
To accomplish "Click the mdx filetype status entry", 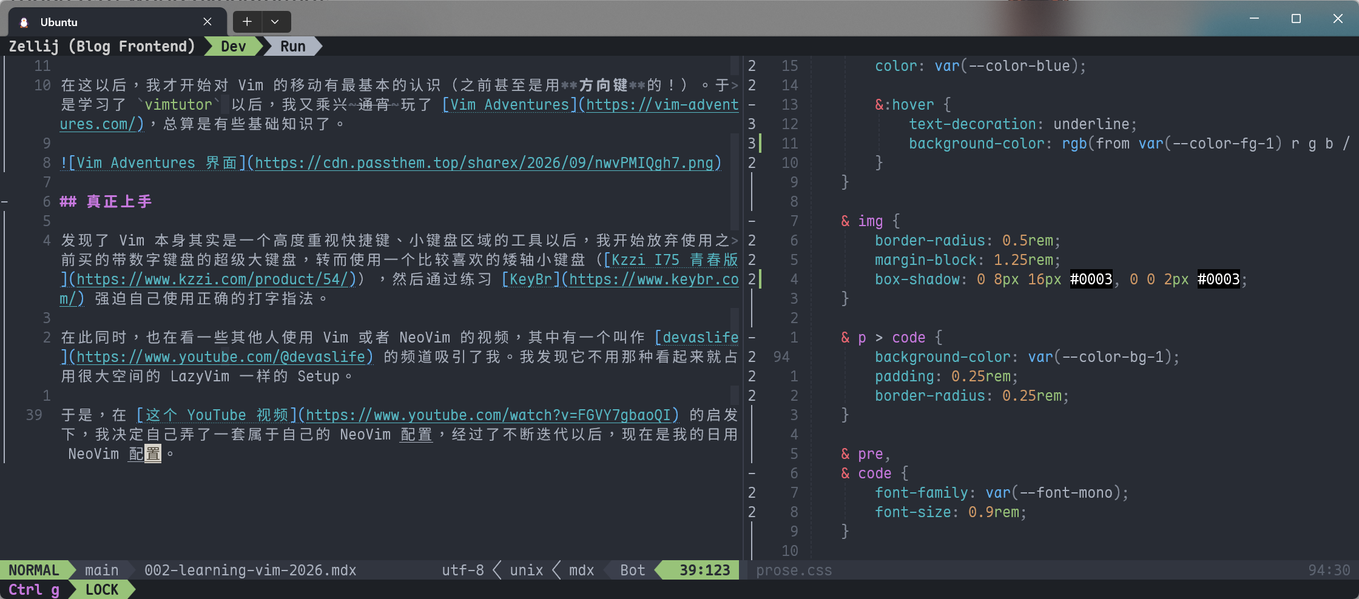I will (581, 570).
